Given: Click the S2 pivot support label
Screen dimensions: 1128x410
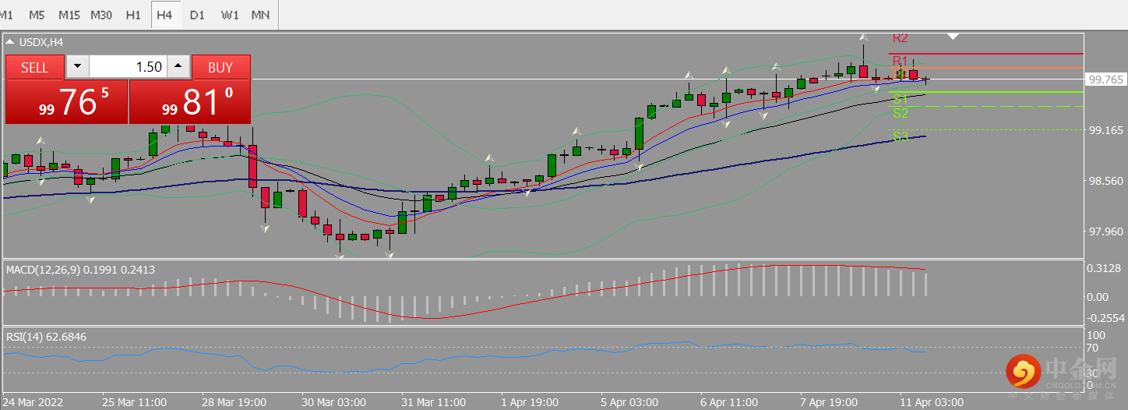Looking at the screenshot, I should (901, 113).
